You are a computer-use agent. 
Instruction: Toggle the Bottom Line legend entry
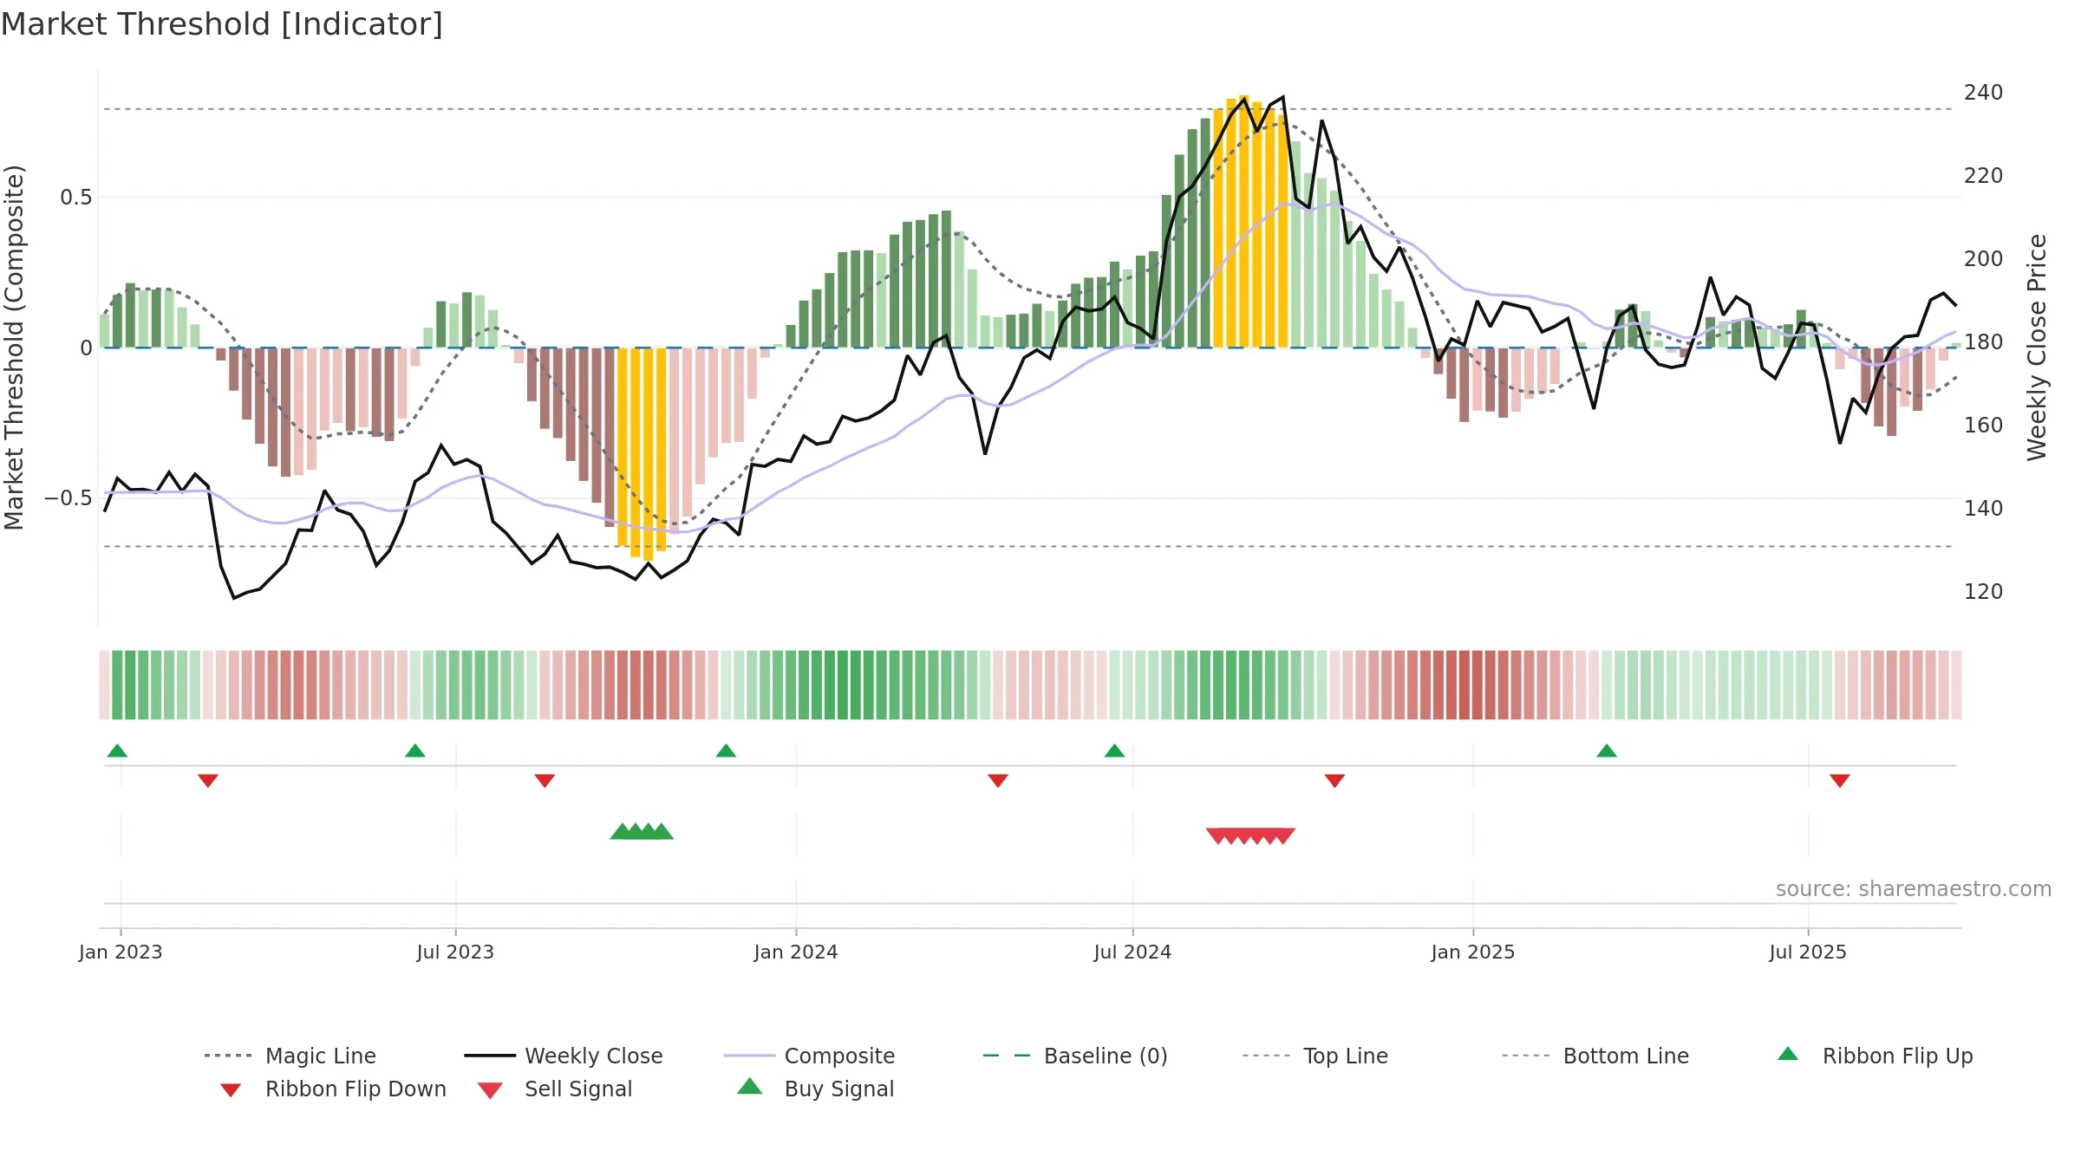[x=1595, y=1056]
